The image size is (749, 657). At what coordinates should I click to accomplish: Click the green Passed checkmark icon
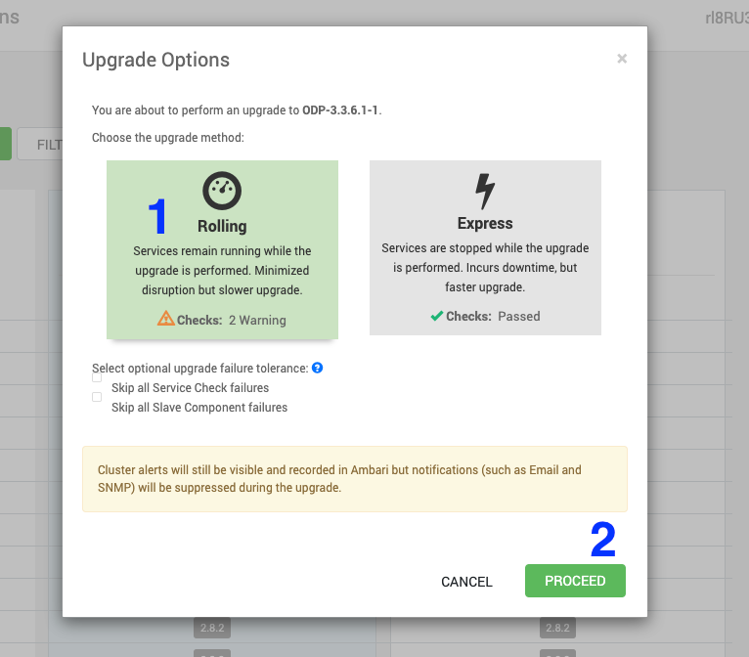click(x=435, y=316)
